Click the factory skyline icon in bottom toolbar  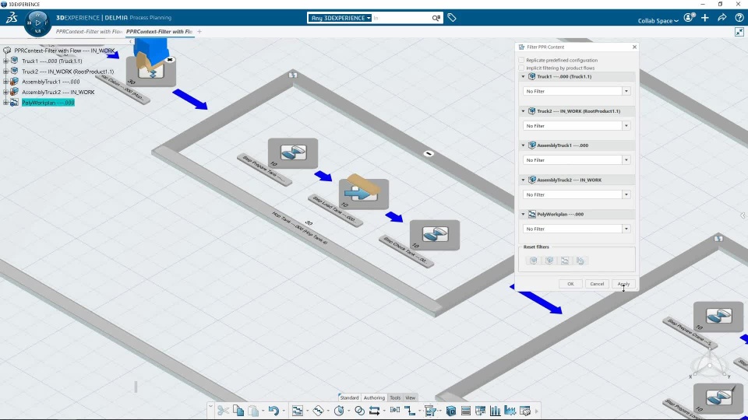tap(510, 411)
